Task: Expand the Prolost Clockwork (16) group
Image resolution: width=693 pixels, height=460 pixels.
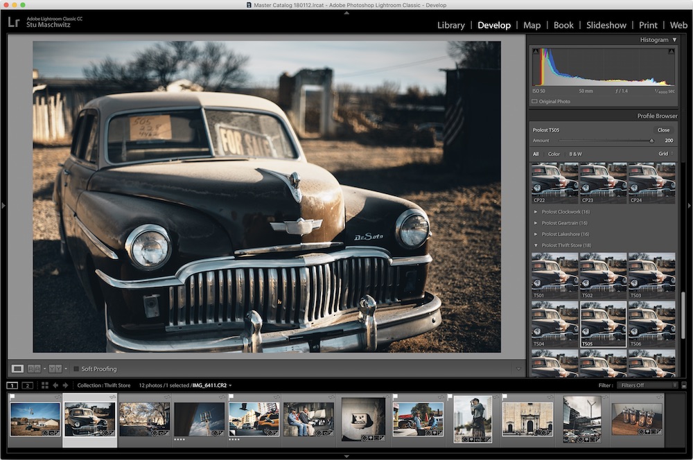Action: pos(536,212)
